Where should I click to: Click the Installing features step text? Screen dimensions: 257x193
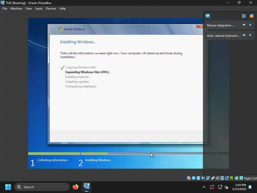pyautogui.click(x=77, y=77)
